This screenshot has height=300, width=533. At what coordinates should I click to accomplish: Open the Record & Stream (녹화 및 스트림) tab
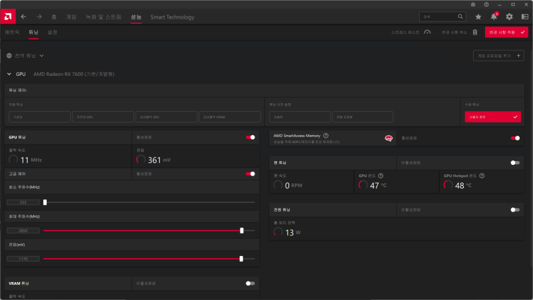pyautogui.click(x=103, y=17)
